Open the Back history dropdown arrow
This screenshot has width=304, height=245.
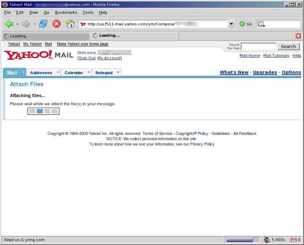coord(17,24)
